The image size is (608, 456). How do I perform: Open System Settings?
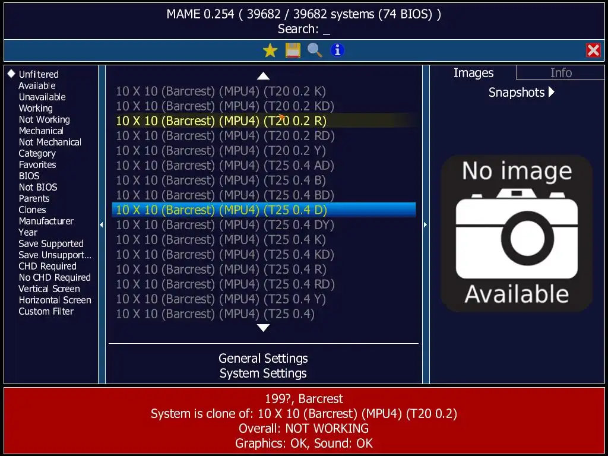(x=263, y=373)
